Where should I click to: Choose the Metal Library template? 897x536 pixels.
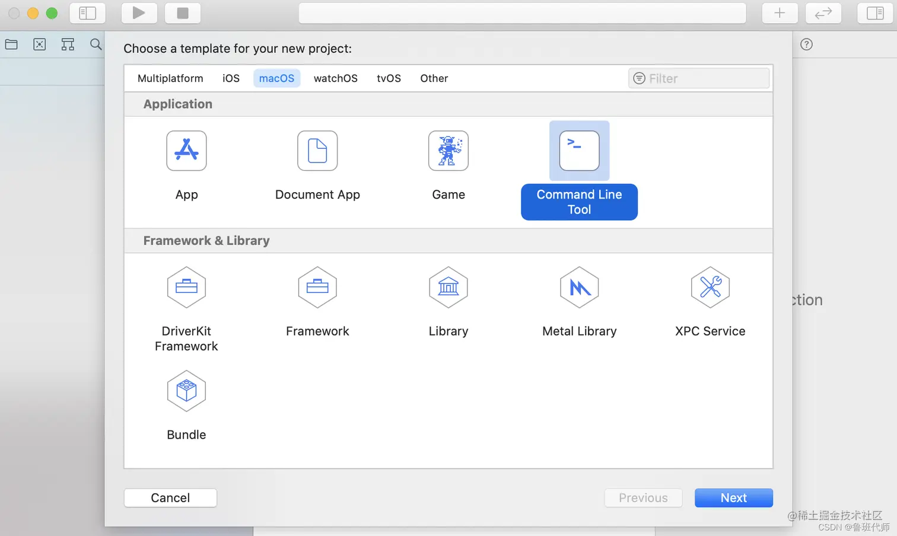[x=579, y=288]
